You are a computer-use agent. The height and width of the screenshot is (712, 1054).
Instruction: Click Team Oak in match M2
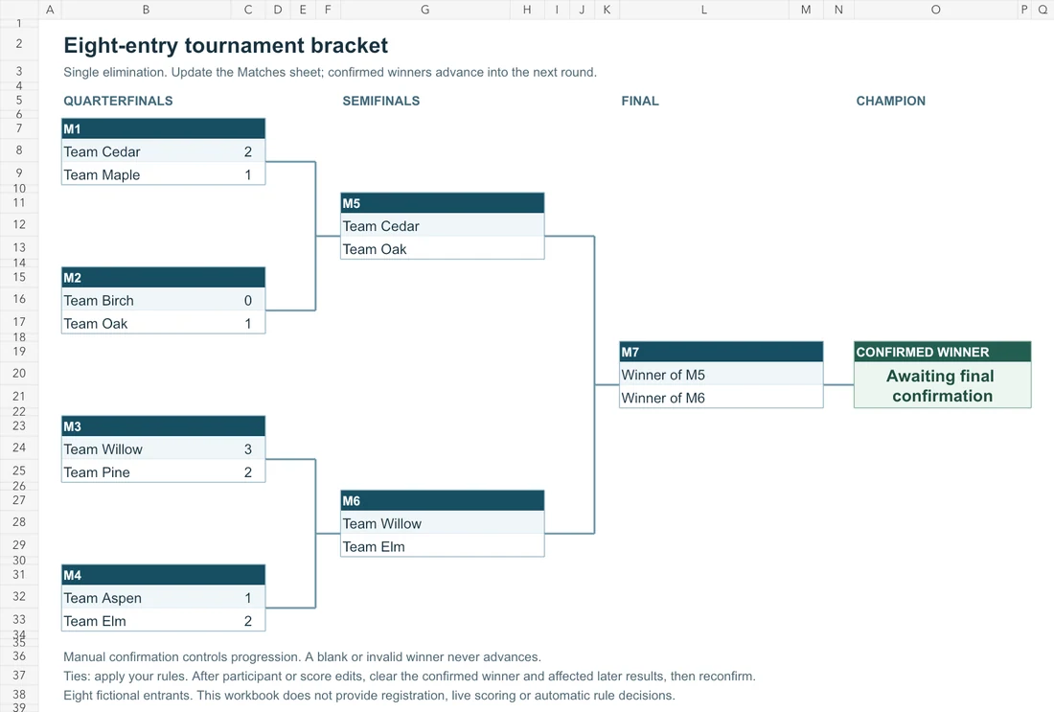tap(147, 323)
